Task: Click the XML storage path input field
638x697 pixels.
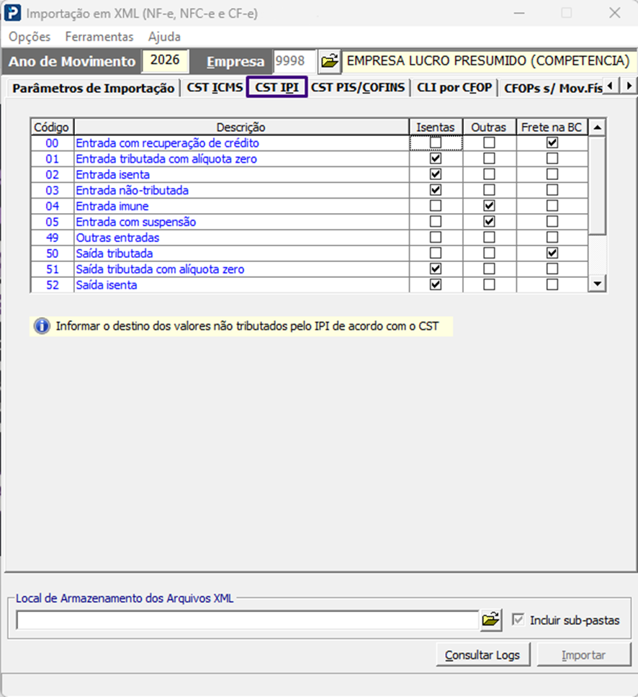Action: point(247,620)
